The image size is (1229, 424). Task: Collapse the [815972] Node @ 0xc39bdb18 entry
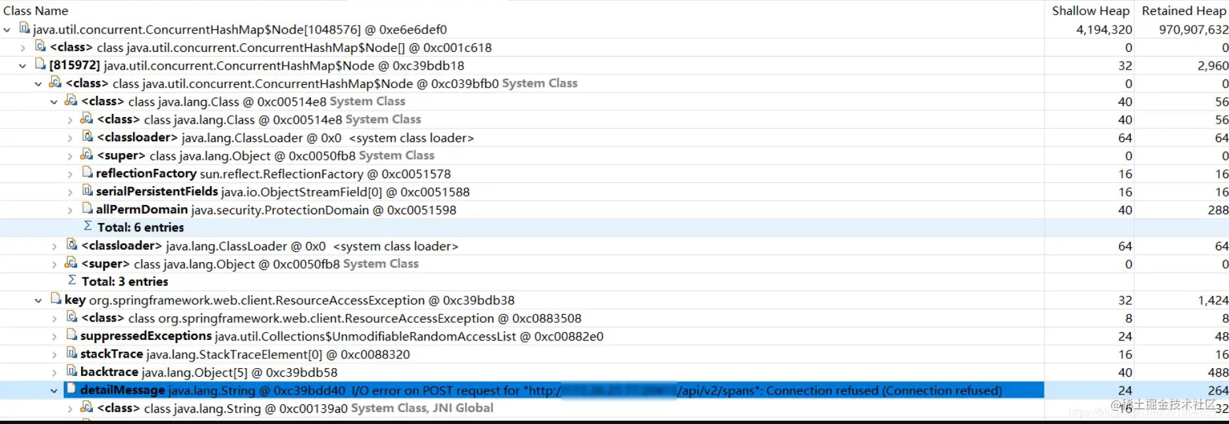(x=22, y=66)
